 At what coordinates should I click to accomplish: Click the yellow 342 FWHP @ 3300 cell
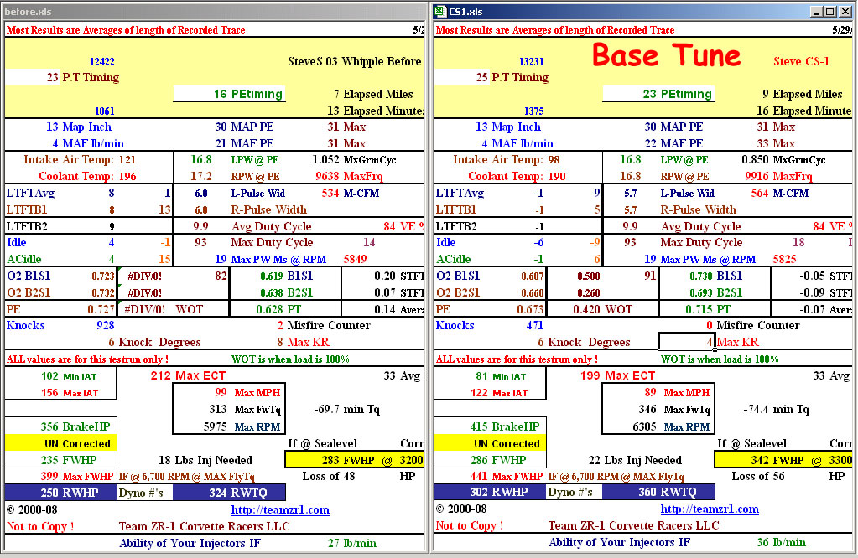[x=783, y=460]
